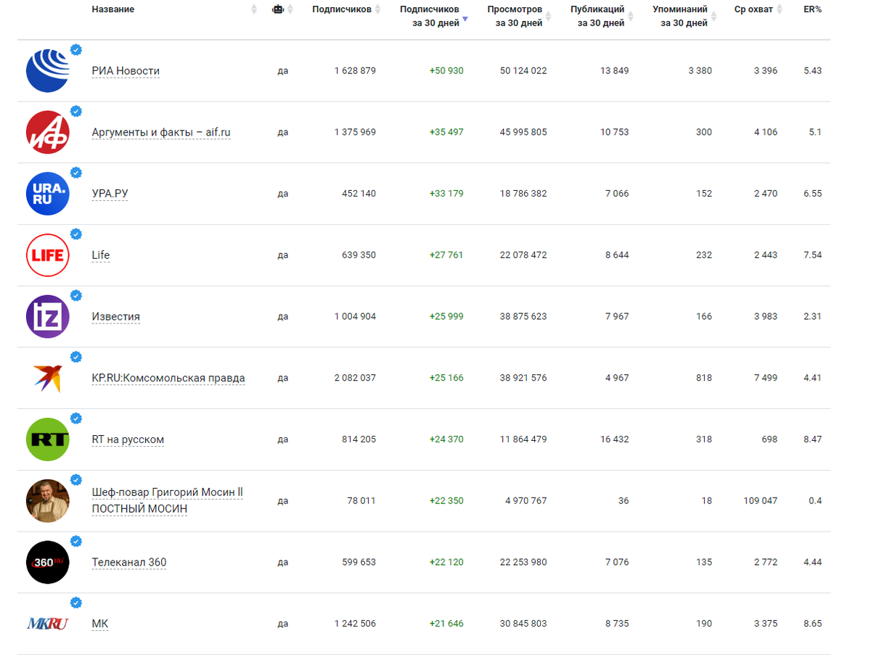Select mentions value 818
The height and width of the screenshot is (657, 871).
[704, 378]
